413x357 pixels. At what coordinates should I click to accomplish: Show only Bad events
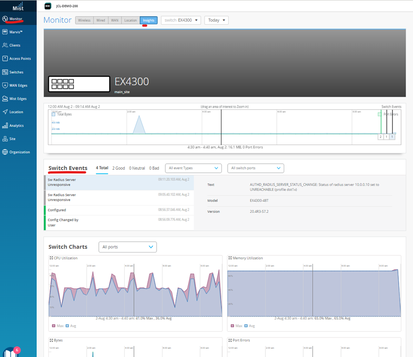(x=154, y=168)
